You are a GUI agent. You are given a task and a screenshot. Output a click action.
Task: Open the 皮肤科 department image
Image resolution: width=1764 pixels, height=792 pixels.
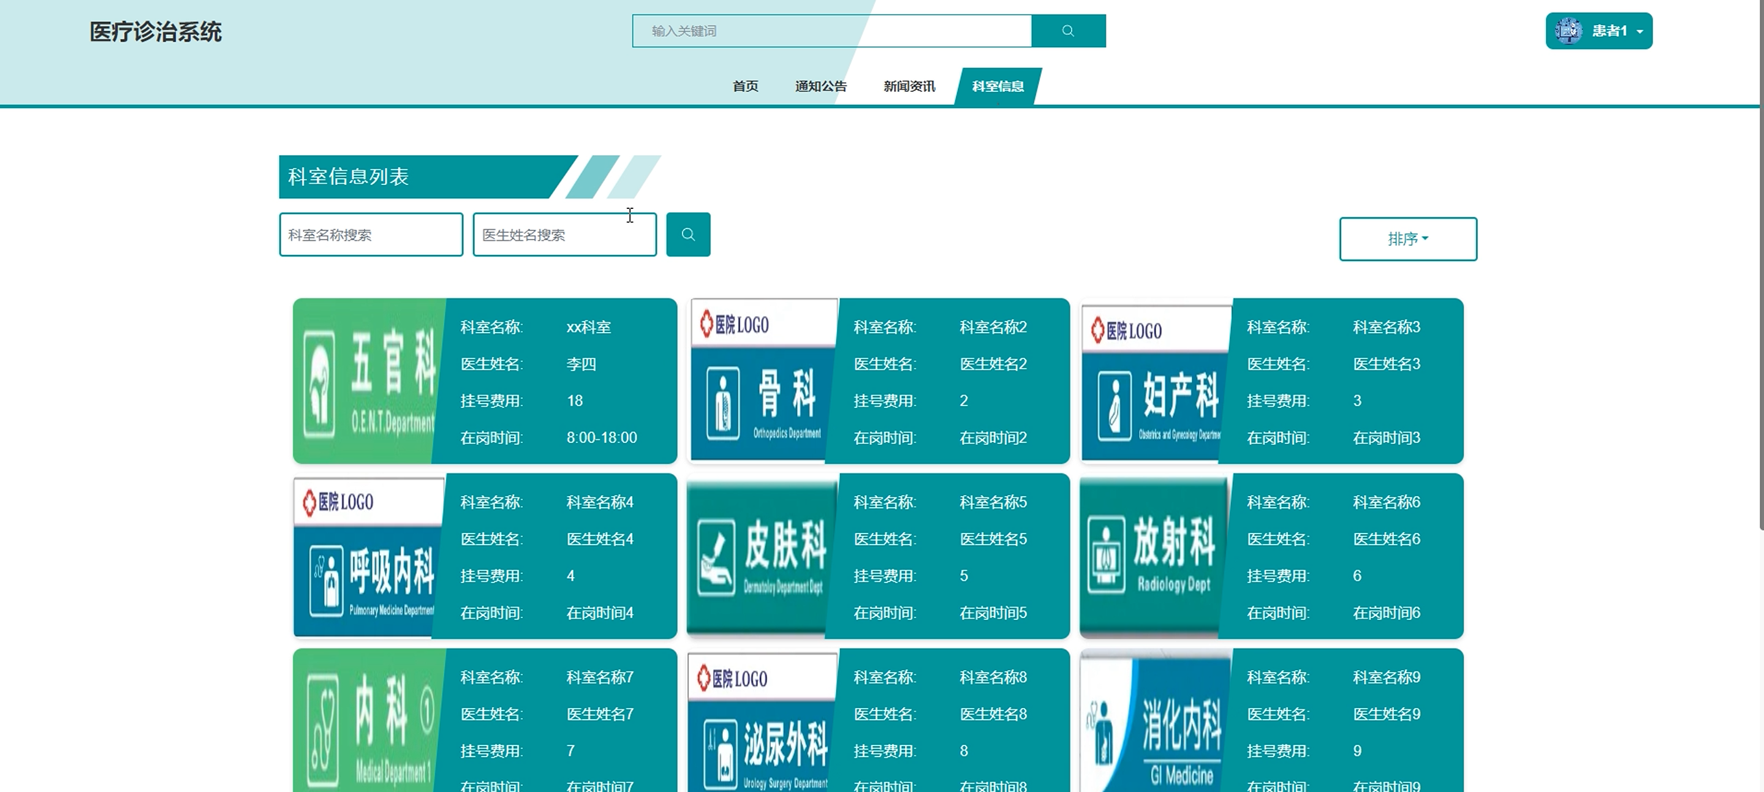click(762, 556)
